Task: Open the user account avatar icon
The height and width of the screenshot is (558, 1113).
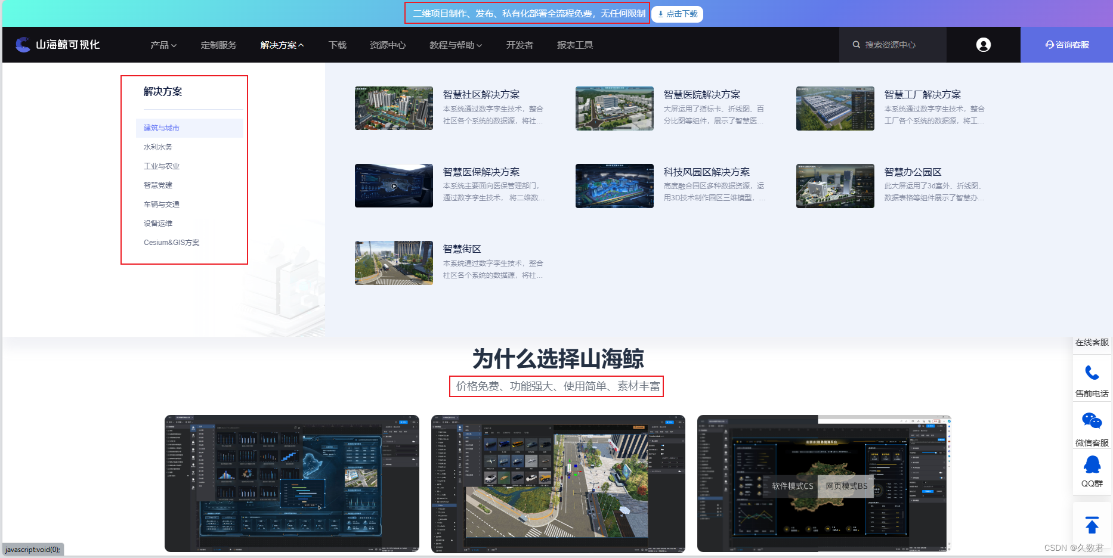Action: coord(984,45)
